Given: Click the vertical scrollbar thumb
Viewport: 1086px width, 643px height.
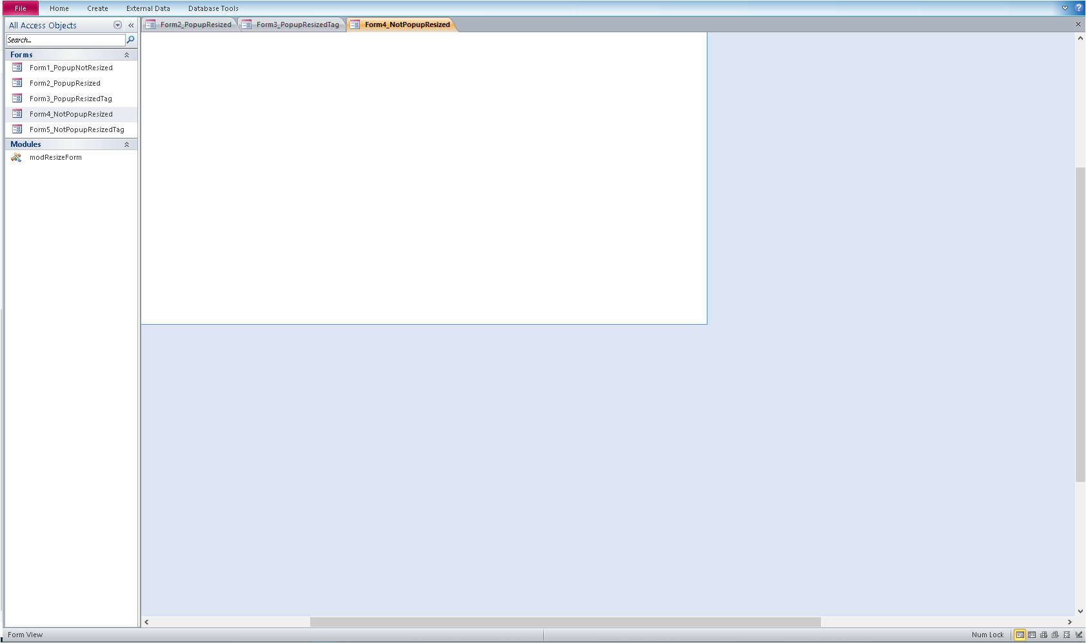Looking at the screenshot, I should click(1080, 324).
